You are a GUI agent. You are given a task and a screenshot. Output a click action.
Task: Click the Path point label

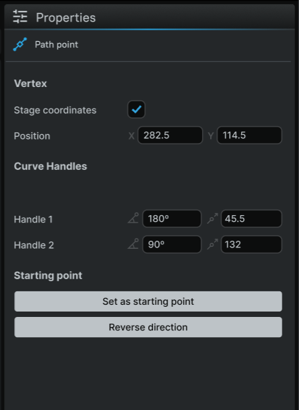click(57, 45)
